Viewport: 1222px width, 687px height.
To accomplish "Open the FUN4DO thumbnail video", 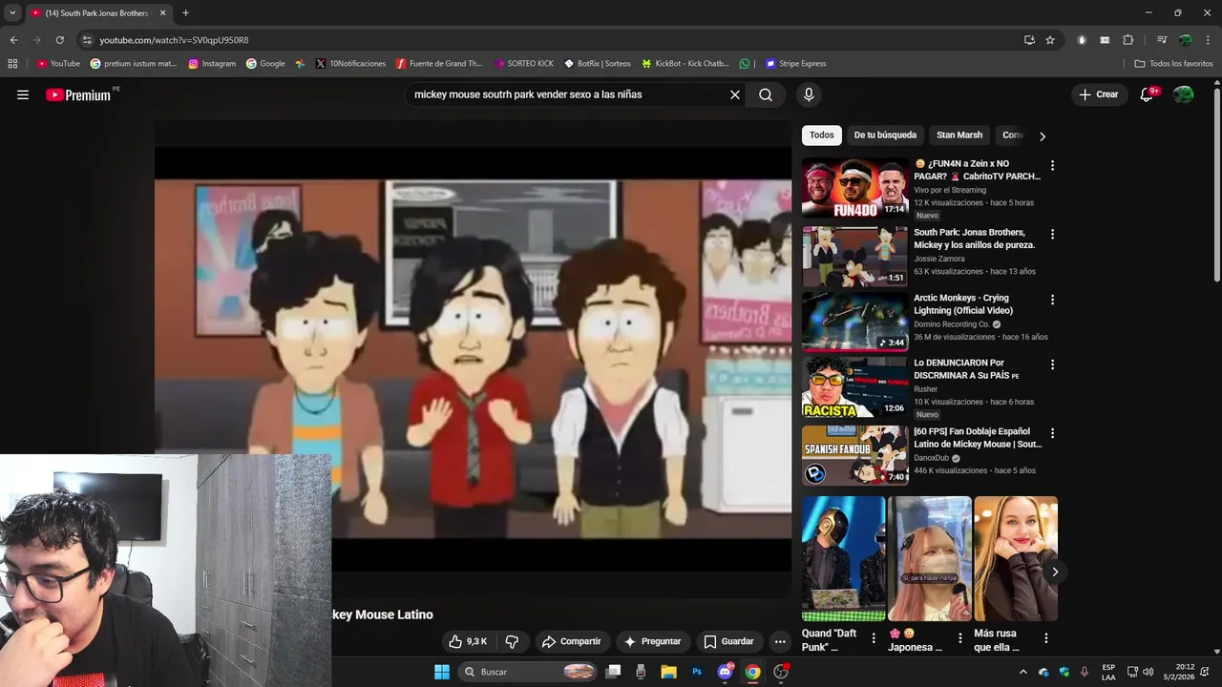I will [854, 188].
